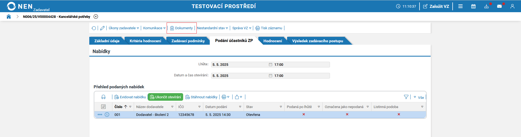Screen dimensions: 521x137
Task: Open the messages envelope icon
Action: 500,6
